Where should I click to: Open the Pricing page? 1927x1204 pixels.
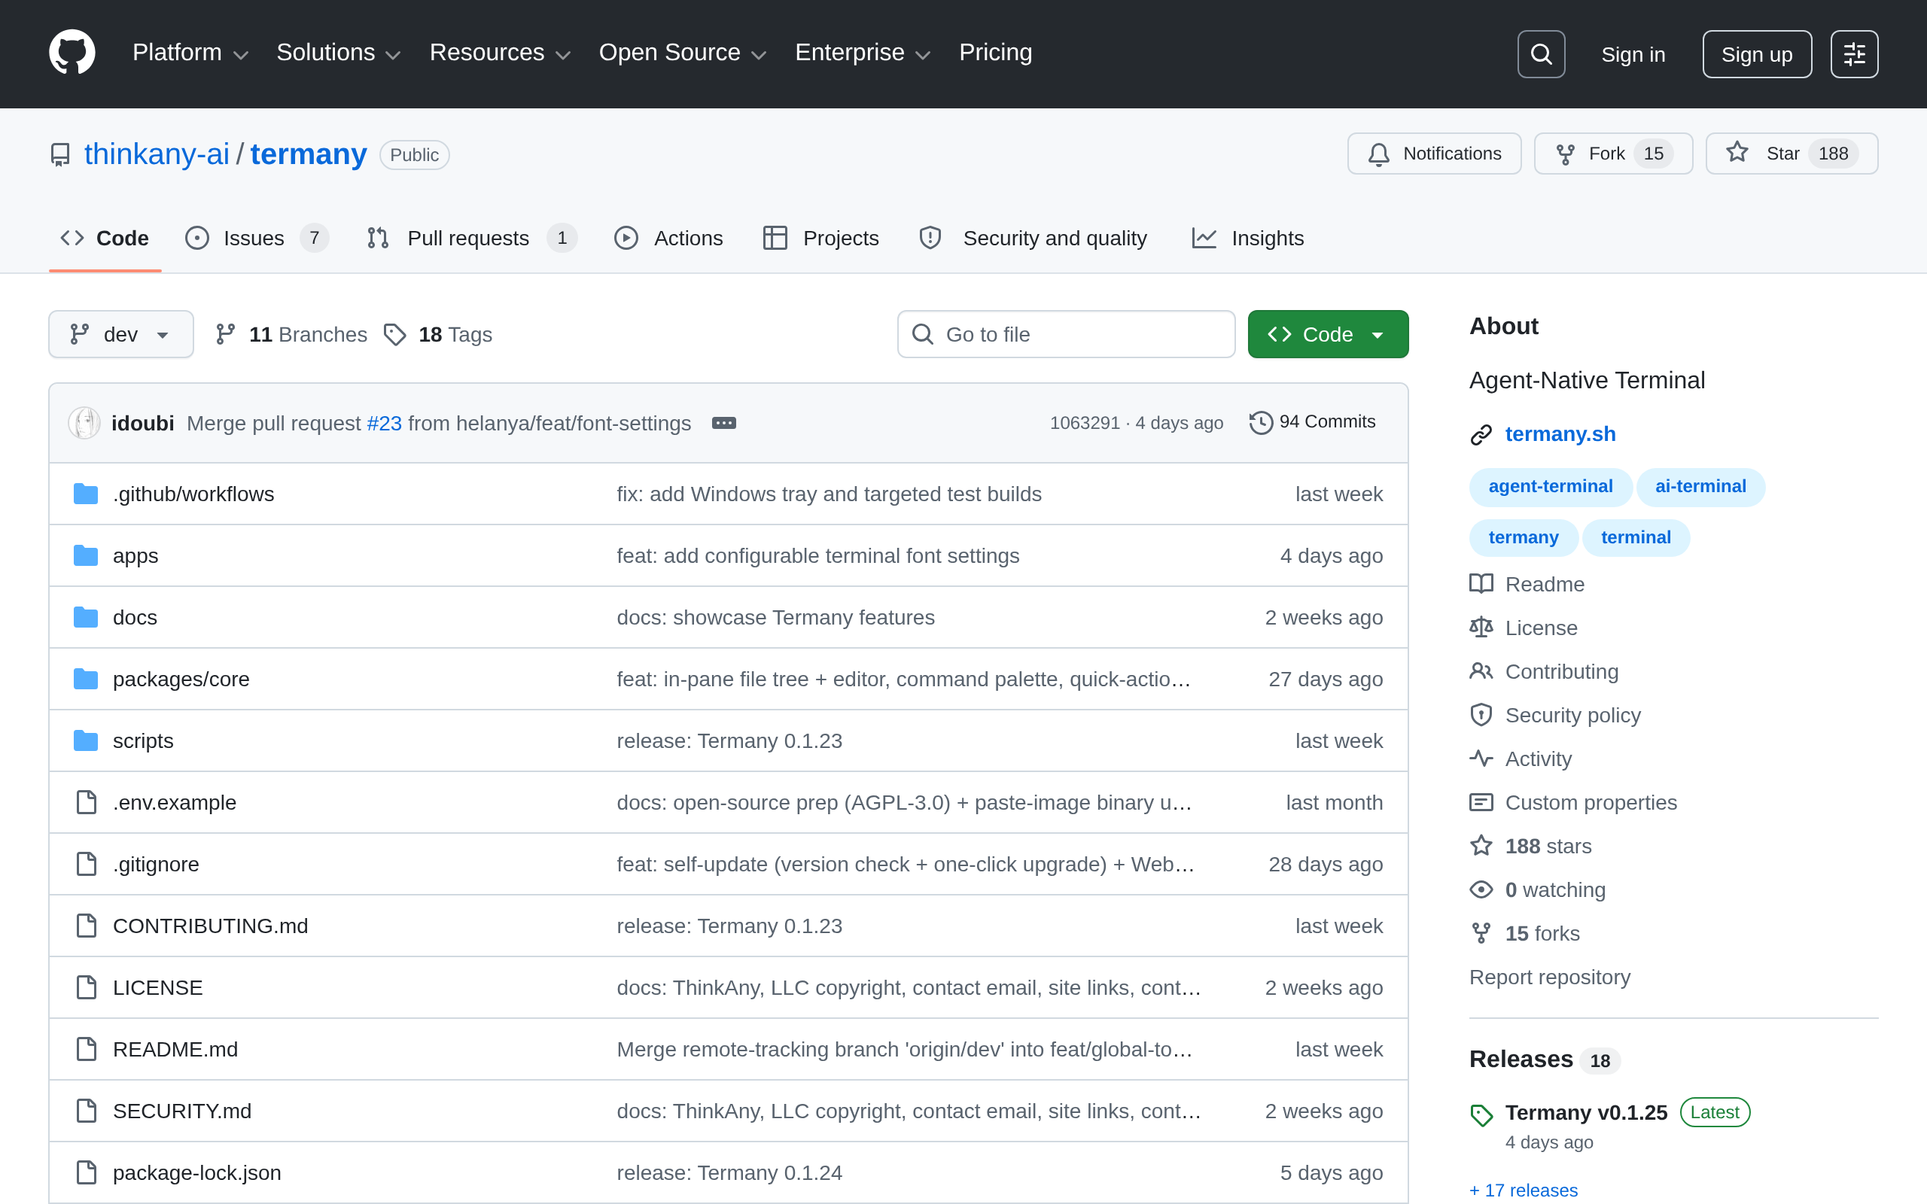click(995, 53)
